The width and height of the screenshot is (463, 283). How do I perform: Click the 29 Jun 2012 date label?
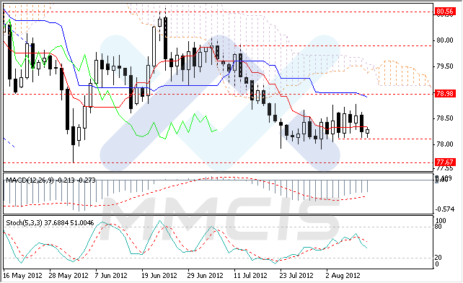coord(206,276)
